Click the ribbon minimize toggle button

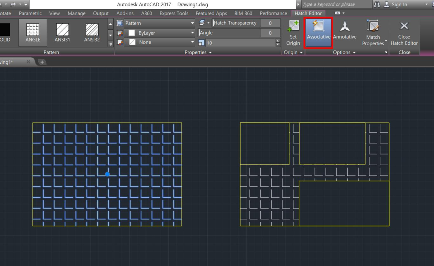[337, 13]
